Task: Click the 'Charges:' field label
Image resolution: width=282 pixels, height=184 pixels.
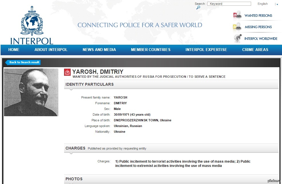Action: coord(104,161)
